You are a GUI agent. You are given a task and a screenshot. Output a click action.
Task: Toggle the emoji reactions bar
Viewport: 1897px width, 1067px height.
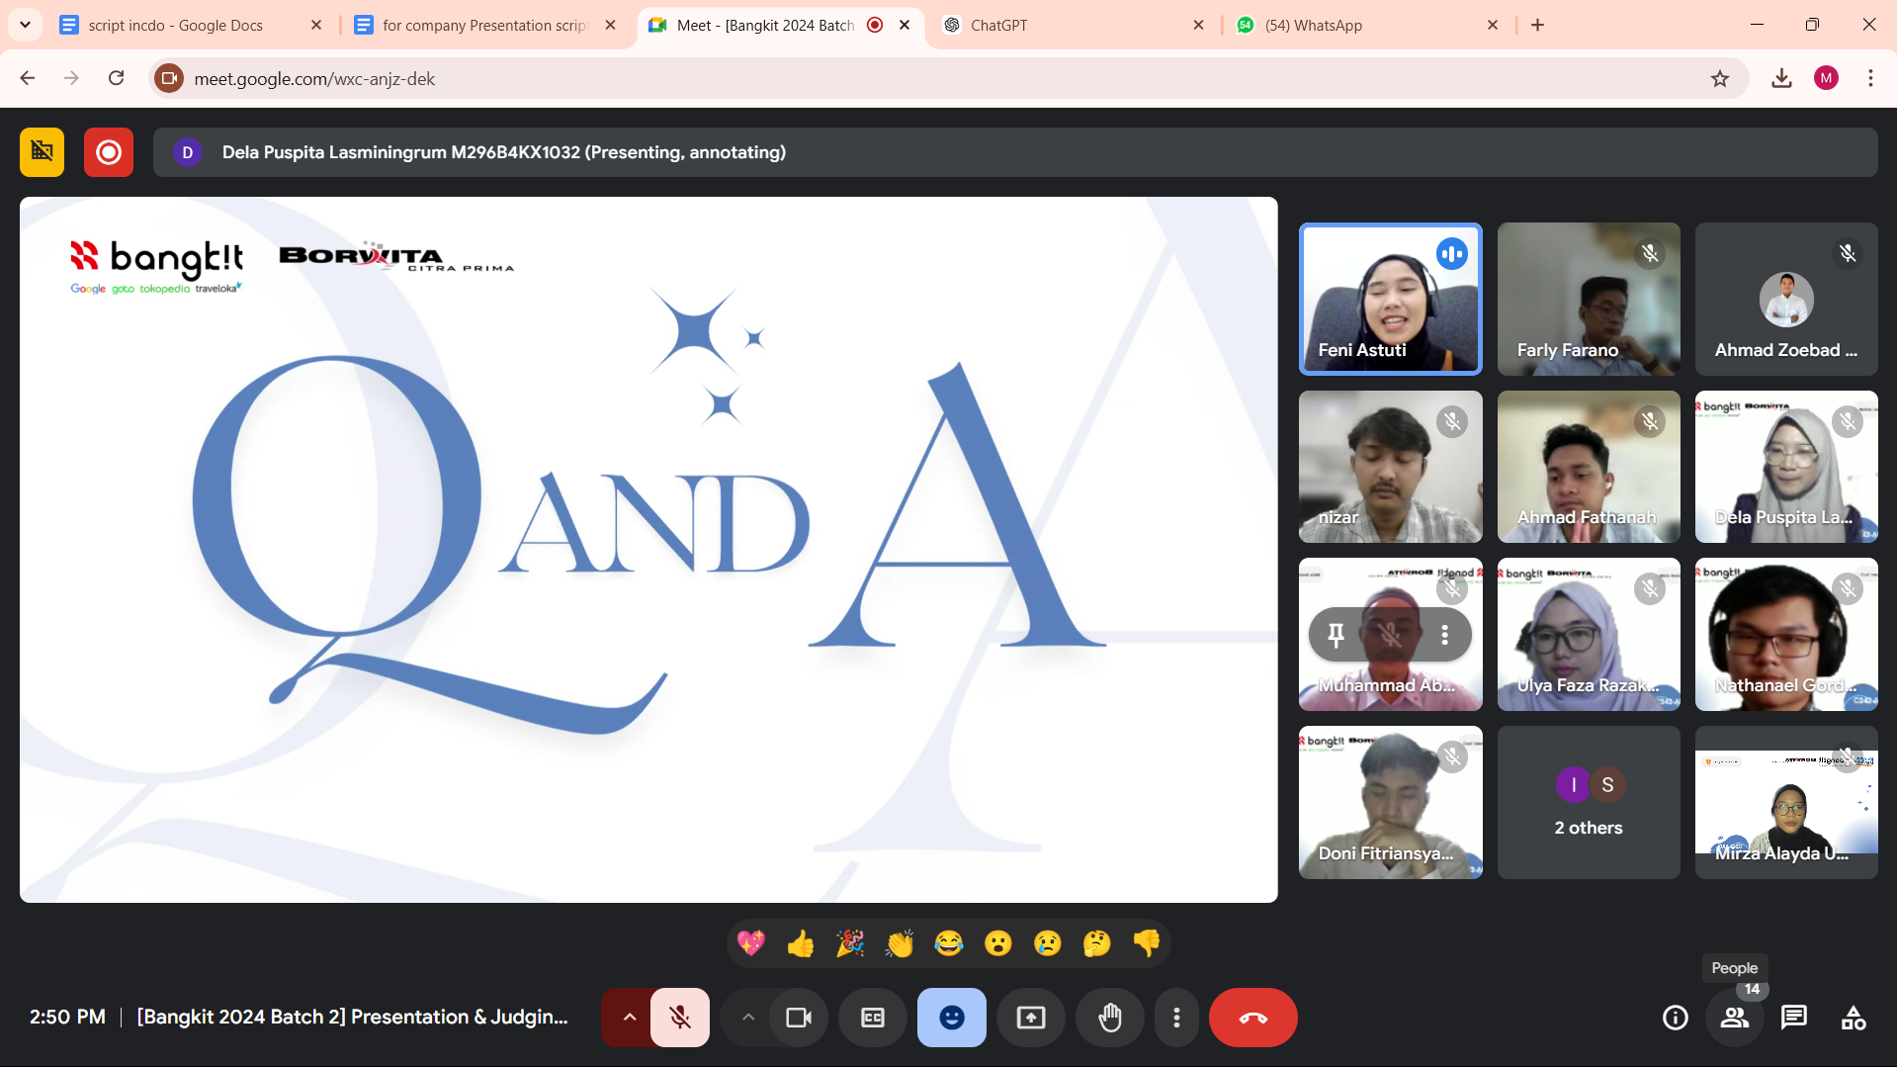[x=952, y=1018]
